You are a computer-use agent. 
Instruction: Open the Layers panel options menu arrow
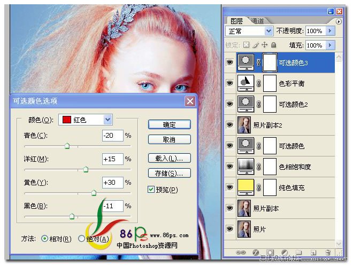[339, 21]
